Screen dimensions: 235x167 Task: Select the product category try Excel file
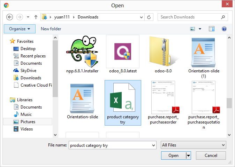coord(123,103)
